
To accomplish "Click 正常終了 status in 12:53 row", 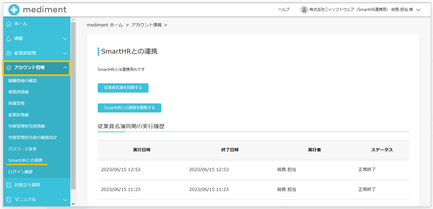I will [367, 170].
